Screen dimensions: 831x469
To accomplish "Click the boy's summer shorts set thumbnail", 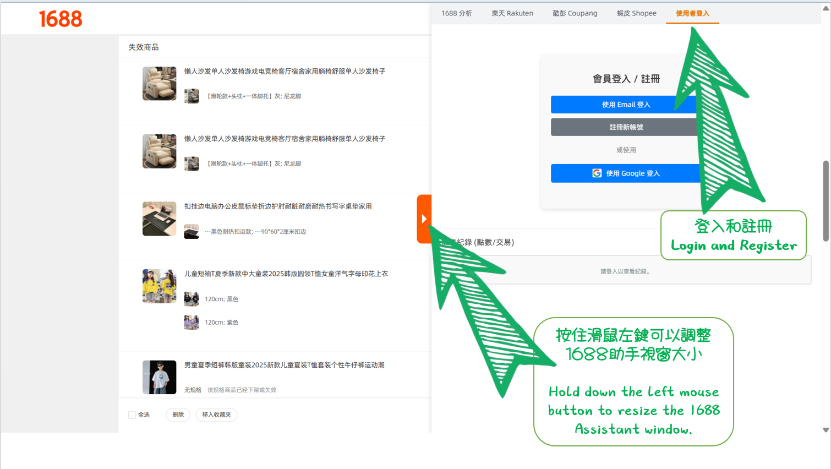I will point(159,377).
